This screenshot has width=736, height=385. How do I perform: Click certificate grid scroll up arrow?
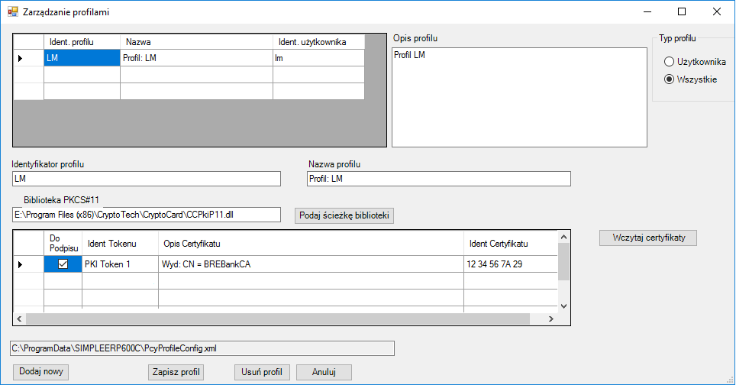pyautogui.click(x=563, y=237)
